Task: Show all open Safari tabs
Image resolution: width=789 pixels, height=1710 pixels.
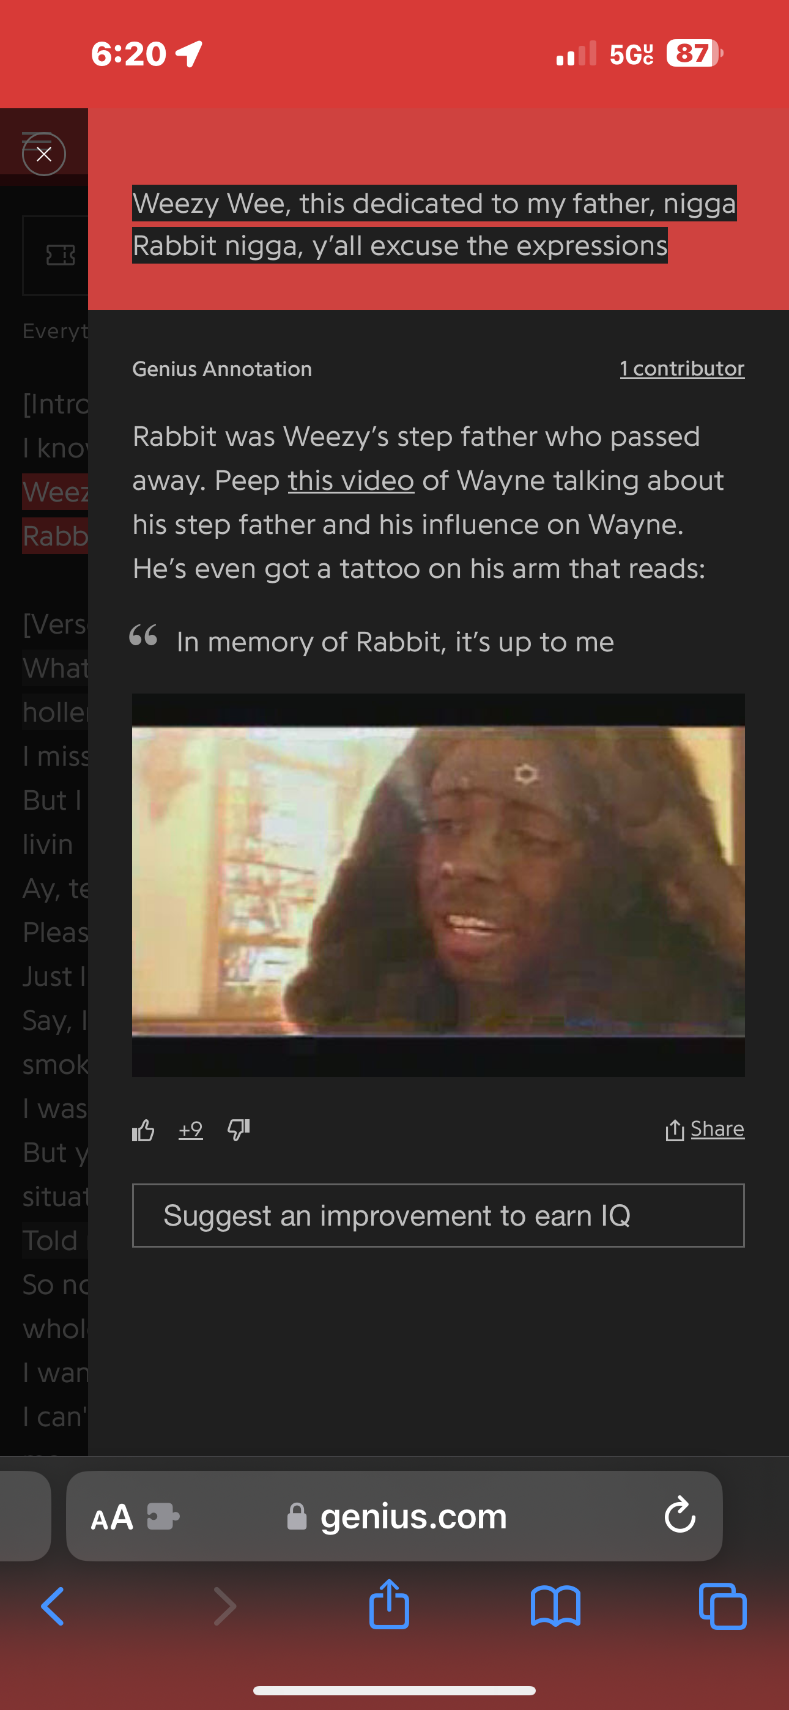Action: coord(722,1607)
